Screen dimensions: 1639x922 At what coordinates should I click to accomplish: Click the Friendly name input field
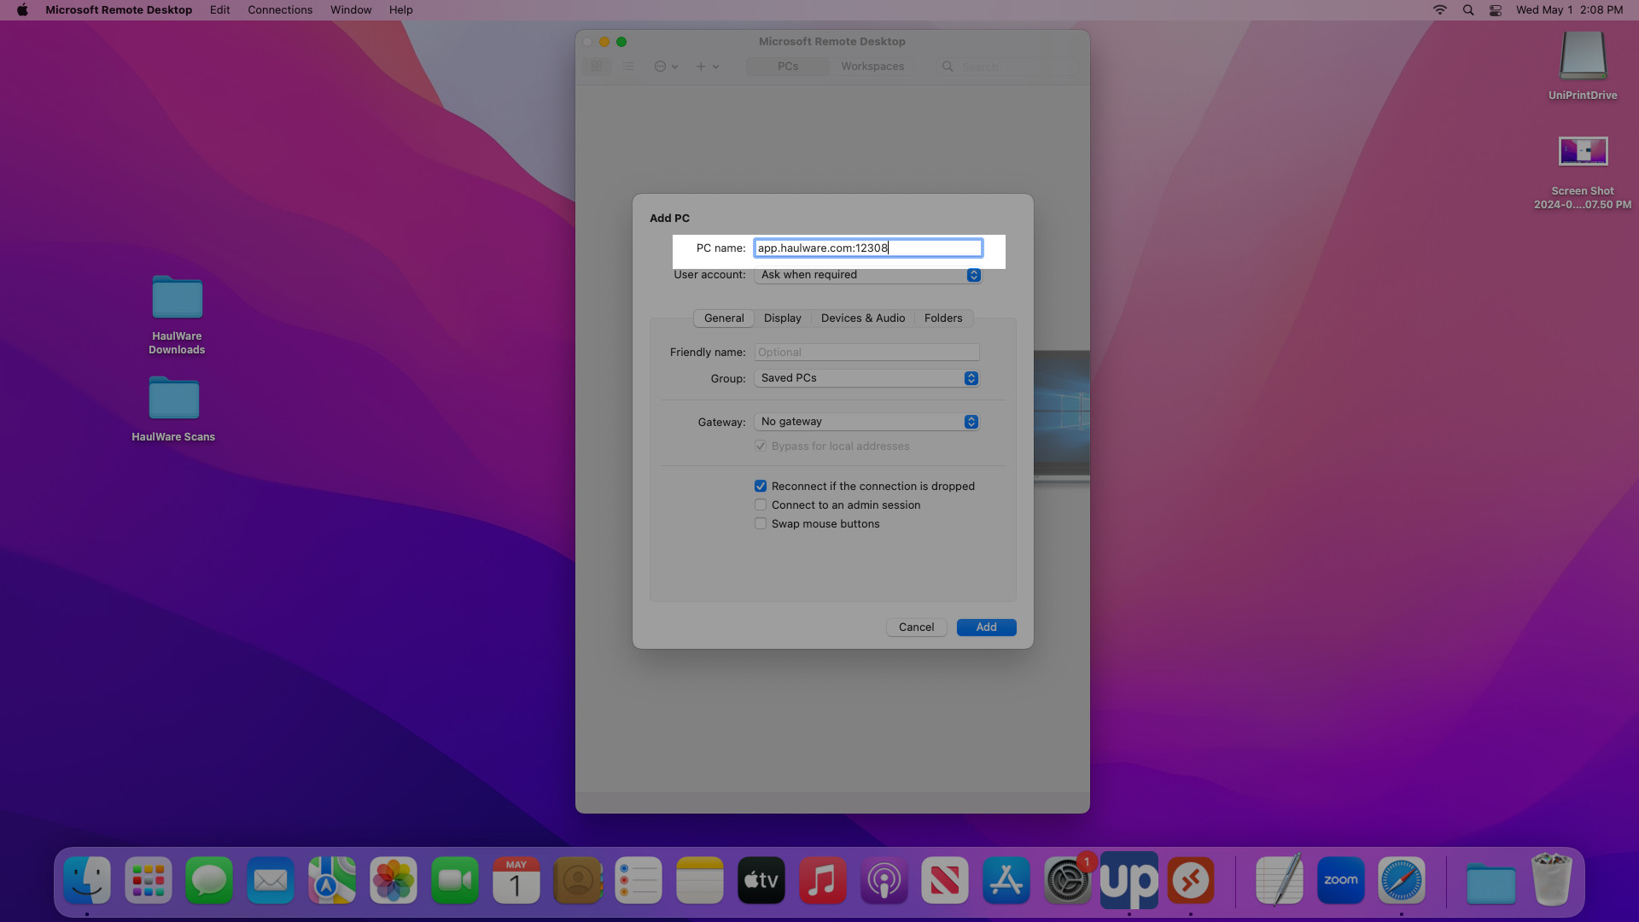point(866,353)
